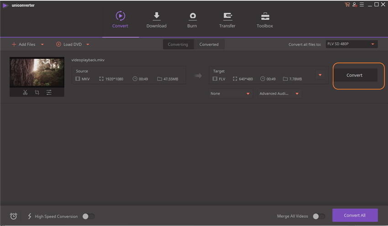Click the uniconverter logo icon
Screen dimensions: 388x226
[5, 5]
